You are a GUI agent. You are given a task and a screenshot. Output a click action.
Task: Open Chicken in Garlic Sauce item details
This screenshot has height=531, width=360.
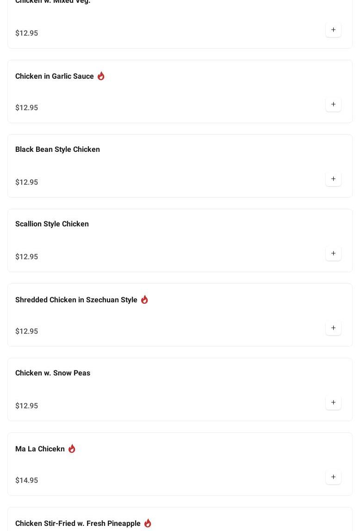55,76
